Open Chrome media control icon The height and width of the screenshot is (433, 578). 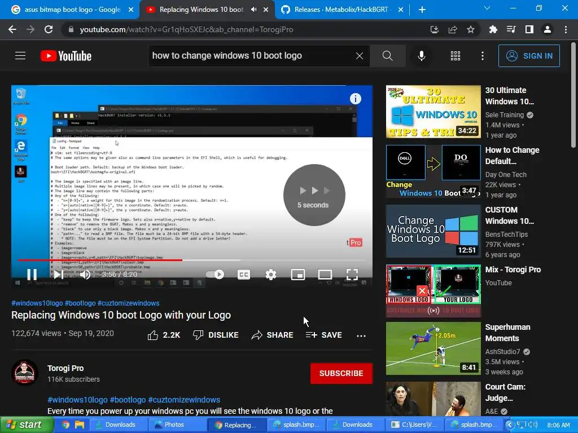pos(511,29)
